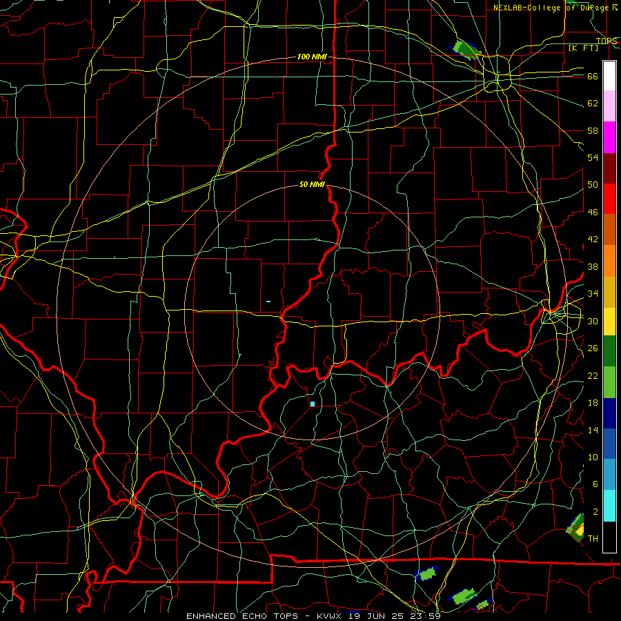621x621 pixels.
Task: Click the "19 JUN 25" date in the caption
Action: click(376, 616)
